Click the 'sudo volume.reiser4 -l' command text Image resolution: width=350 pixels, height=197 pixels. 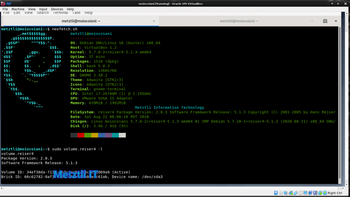pos(77,149)
